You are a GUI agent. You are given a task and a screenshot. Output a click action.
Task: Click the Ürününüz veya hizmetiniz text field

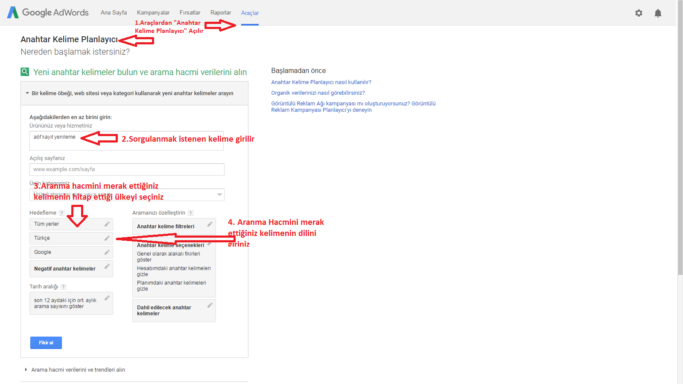point(127,141)
